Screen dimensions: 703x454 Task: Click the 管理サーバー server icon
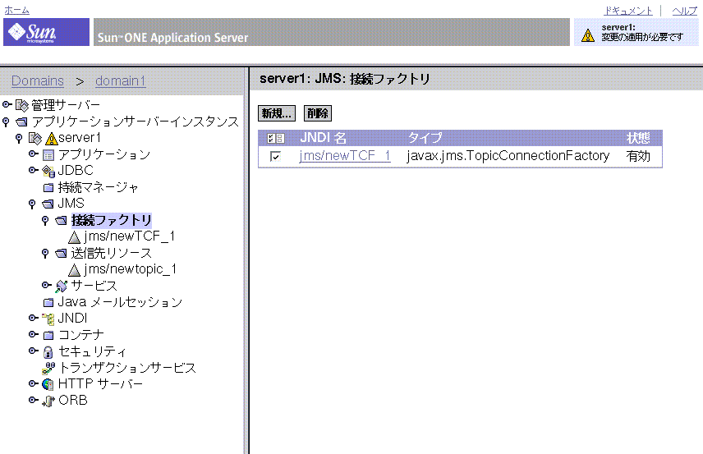pos(22,105)
